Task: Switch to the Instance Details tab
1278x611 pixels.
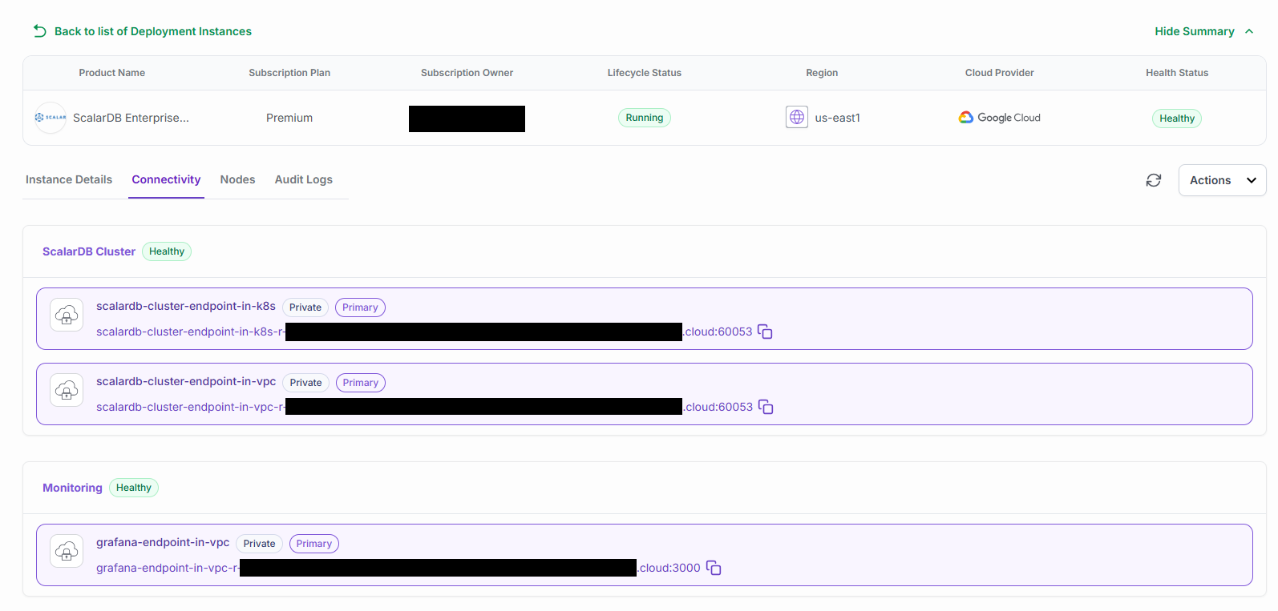Action: point(69,179)
